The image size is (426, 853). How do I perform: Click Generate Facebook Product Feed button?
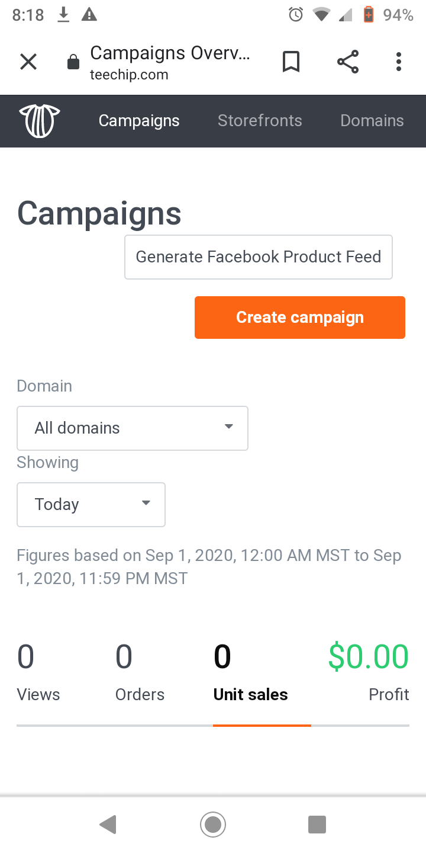(x=259, y=257)
